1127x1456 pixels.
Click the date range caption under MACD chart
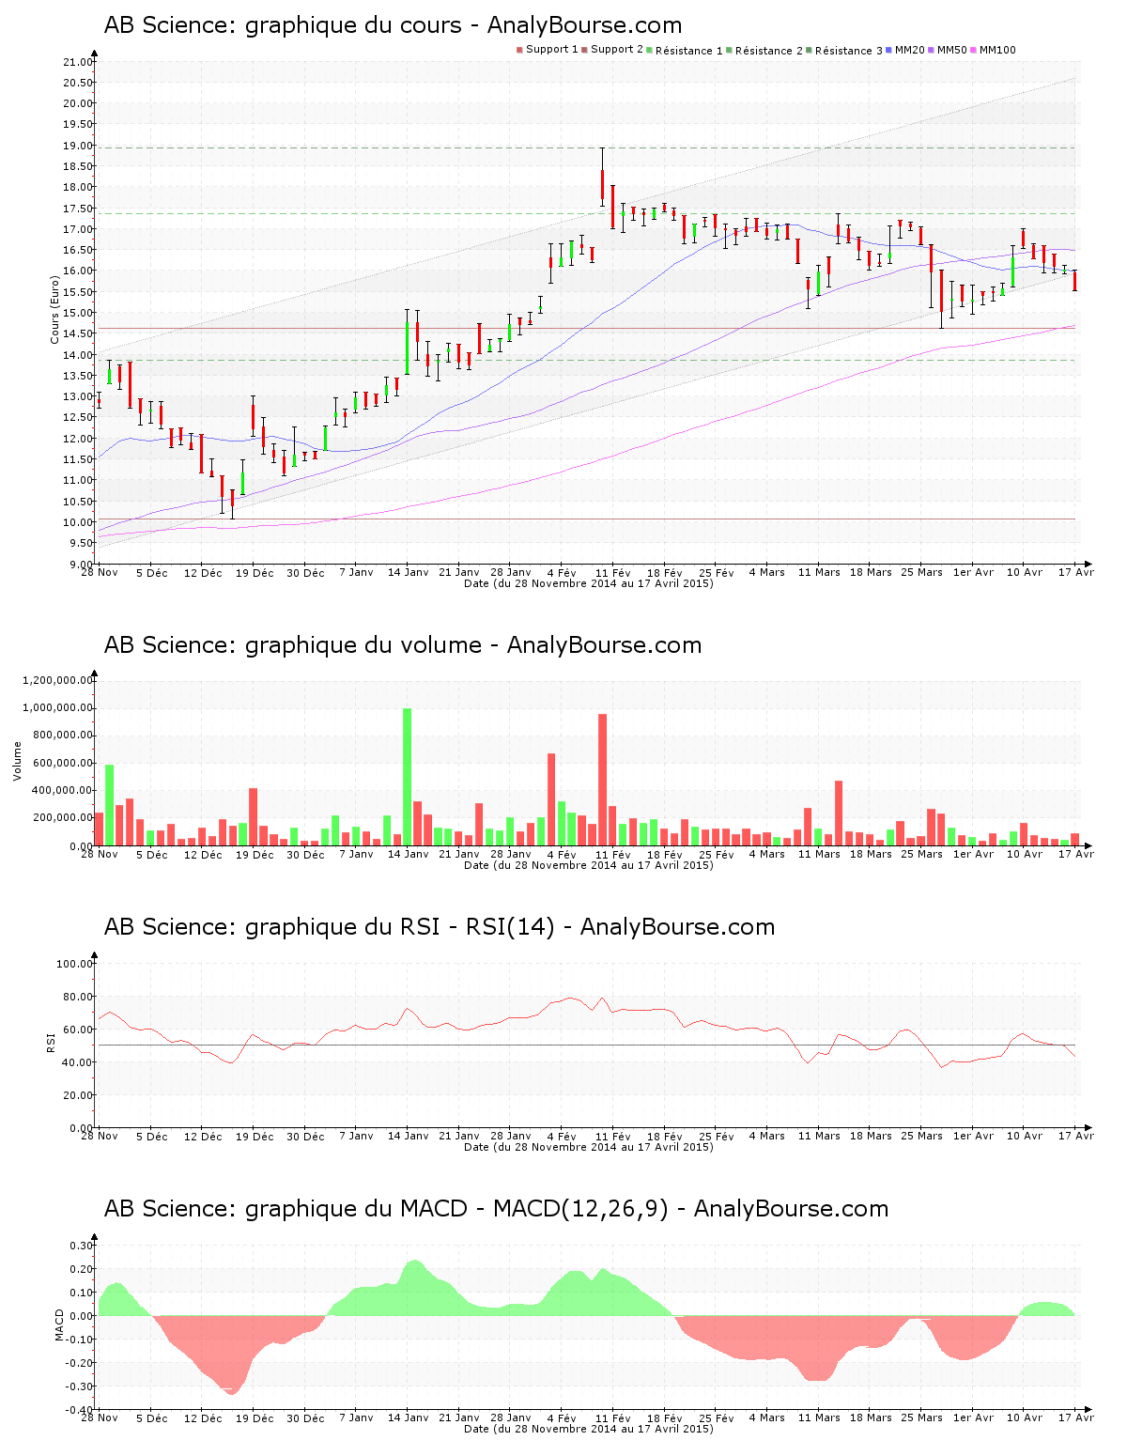(589, 1429)
